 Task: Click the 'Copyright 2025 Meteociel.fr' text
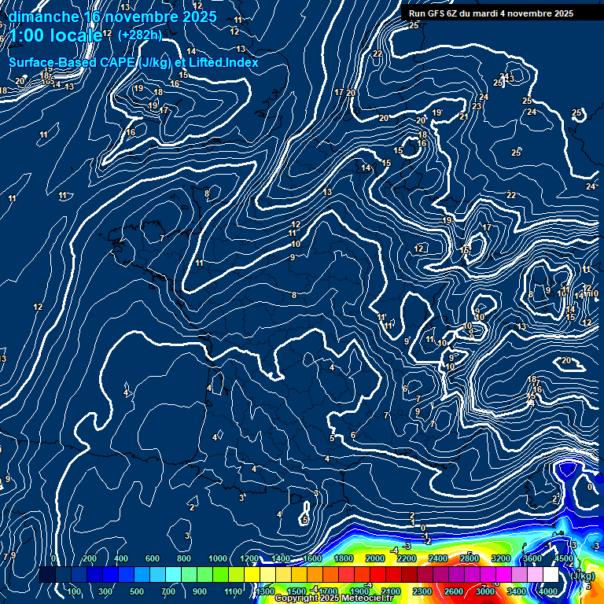click(x=333, y=598)
